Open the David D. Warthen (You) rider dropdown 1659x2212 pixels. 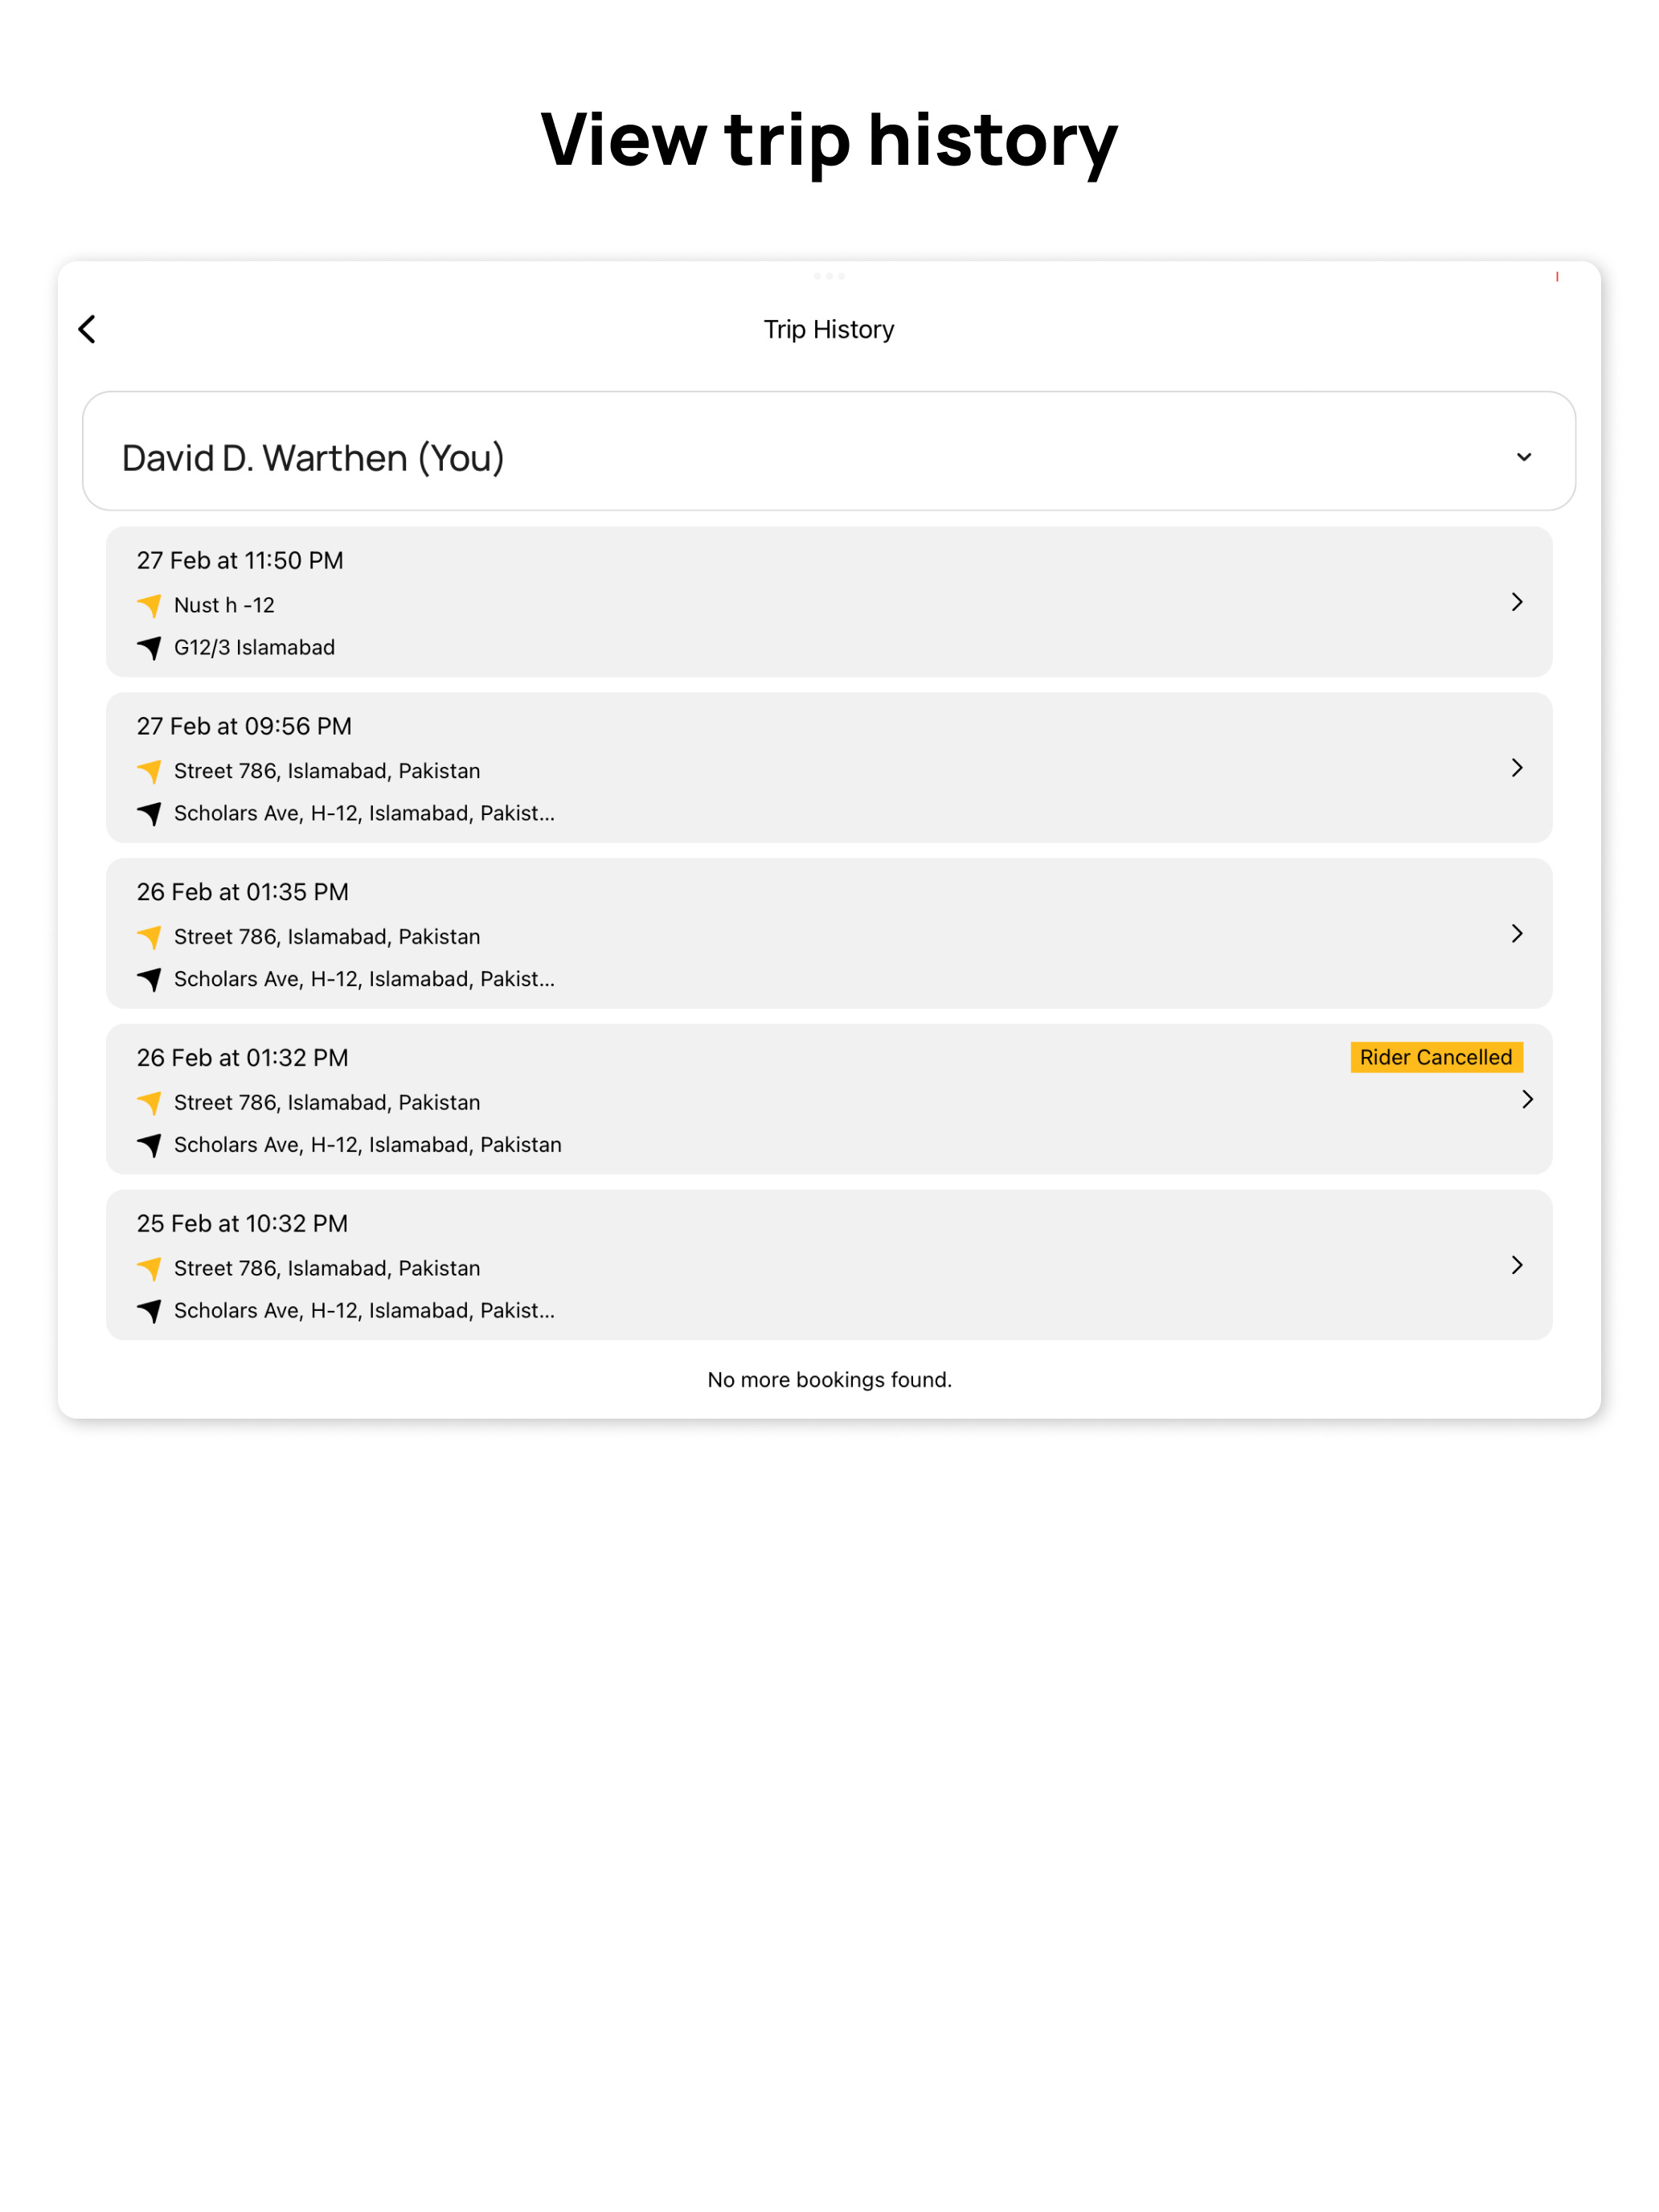point(829,451)
